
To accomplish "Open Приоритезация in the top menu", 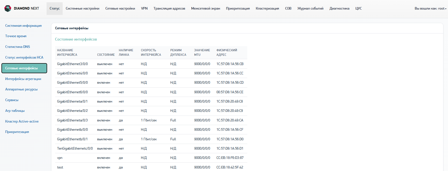I will 238,8.
